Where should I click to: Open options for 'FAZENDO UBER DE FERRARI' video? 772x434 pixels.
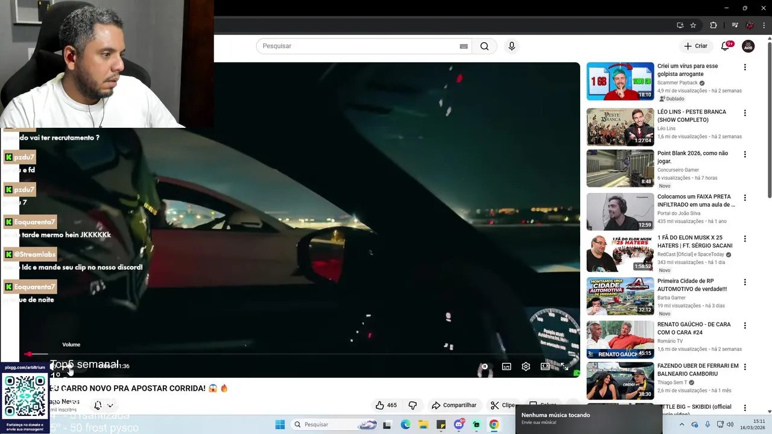click(x=745, y=366)
